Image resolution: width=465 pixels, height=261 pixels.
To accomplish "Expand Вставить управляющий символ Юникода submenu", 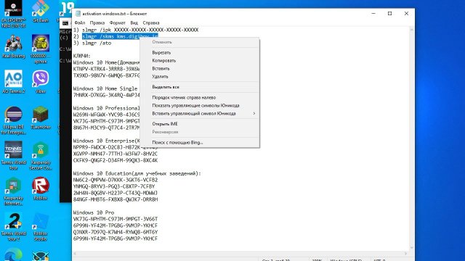I will [x=200, y=114].
